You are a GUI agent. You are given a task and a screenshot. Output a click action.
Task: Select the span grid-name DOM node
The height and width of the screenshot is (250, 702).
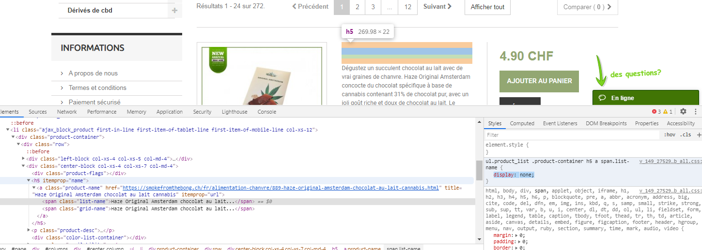(148, 209)
